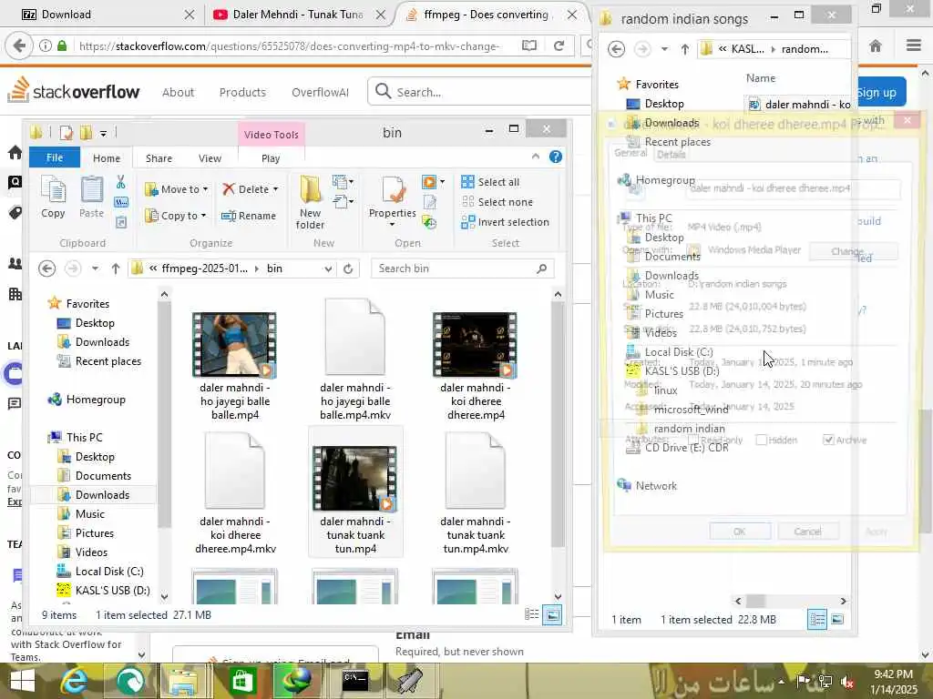Switch the random indian songs window to large icons view
This screenshot has width=933, height=699.
click(x=837, y=619)
